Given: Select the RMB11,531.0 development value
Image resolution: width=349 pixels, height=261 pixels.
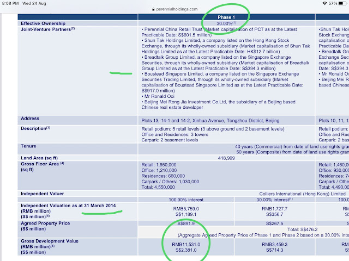Looking at the screenshot, I should [186, 244].
